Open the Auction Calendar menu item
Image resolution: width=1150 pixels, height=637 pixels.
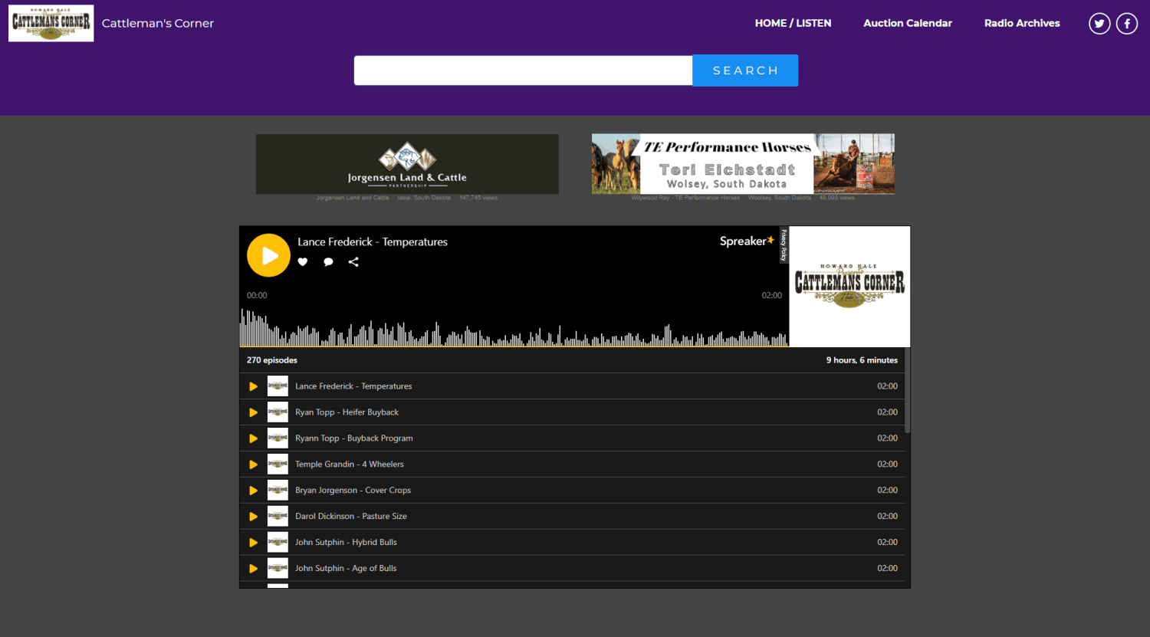(x=908, y=23)
